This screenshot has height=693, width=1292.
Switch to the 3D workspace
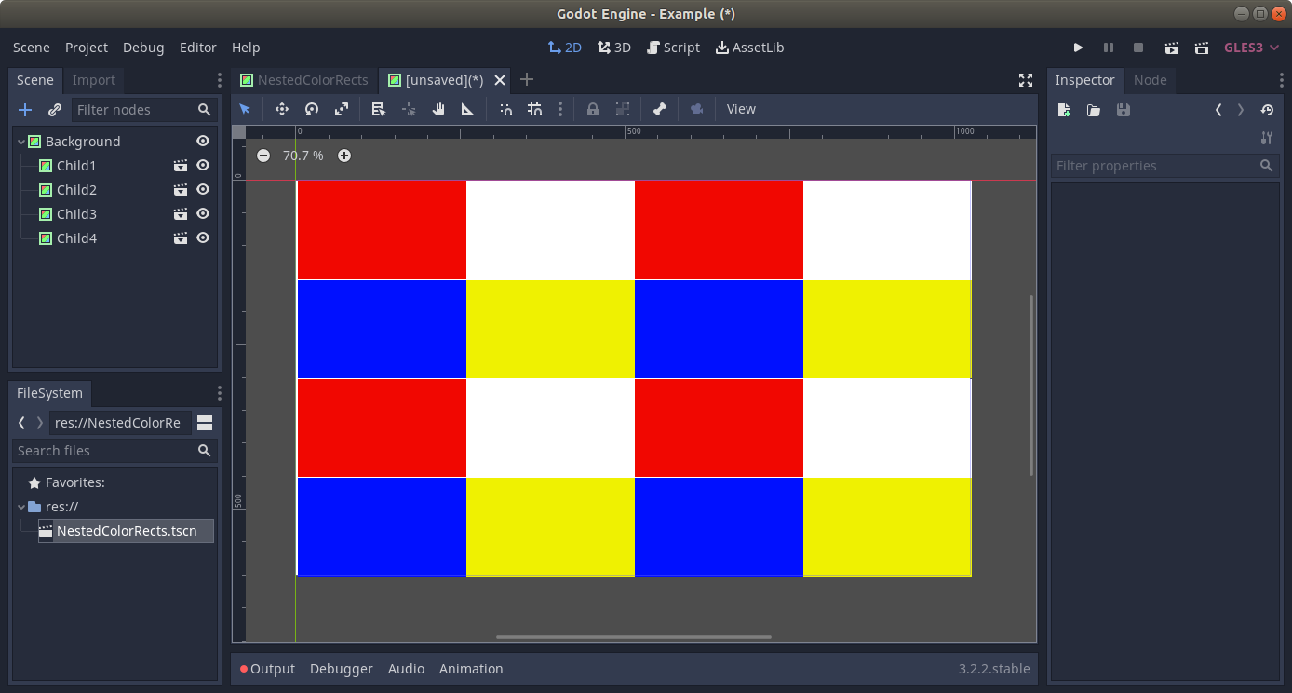[614, 48]
